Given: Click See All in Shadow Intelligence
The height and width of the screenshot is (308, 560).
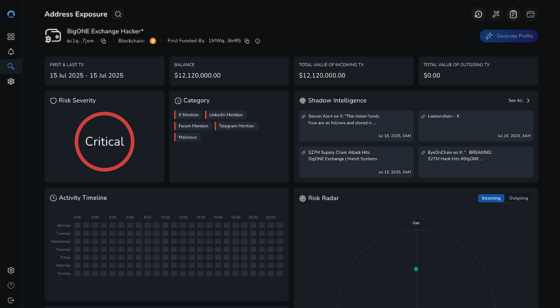Looking at the screenshot, I should click(x=515, y=100).
